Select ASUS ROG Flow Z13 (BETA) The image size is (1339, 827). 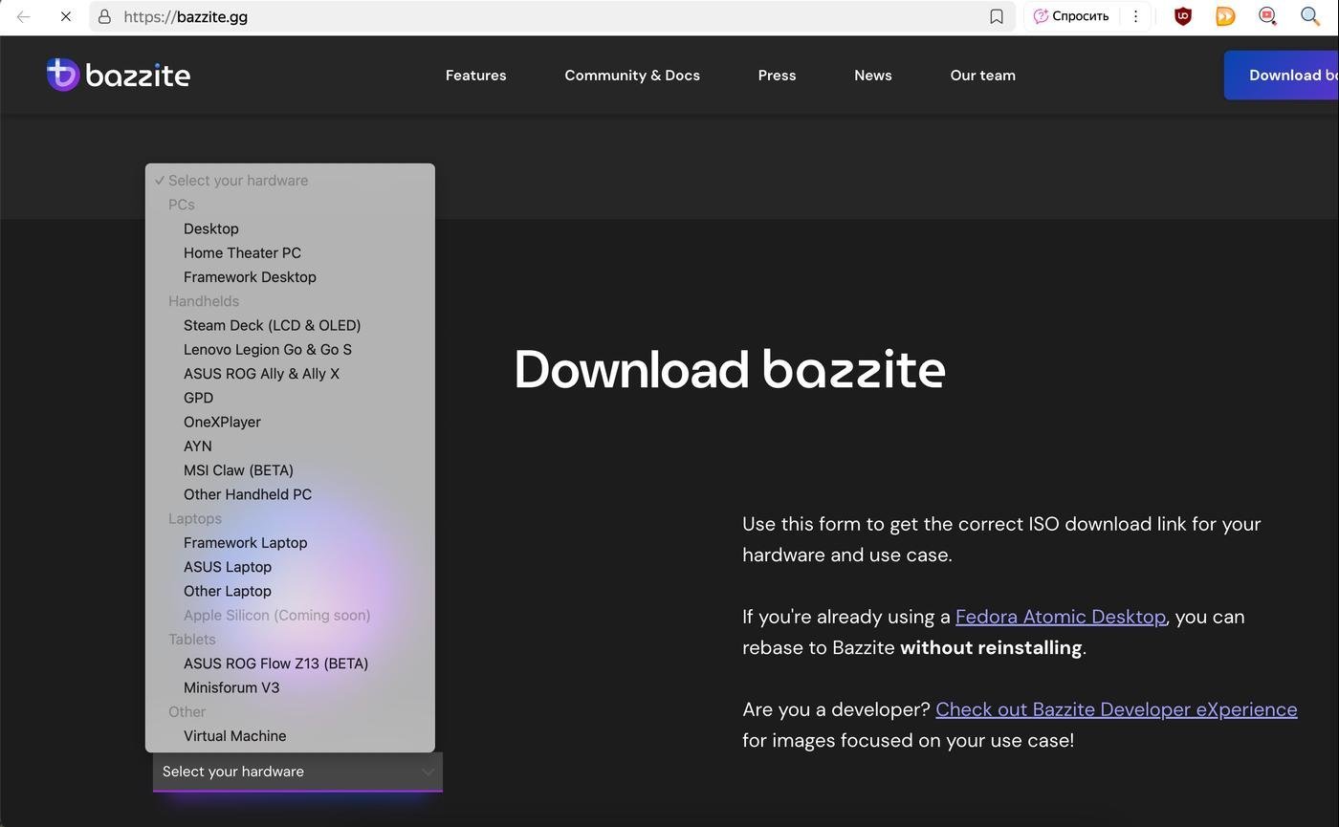(x=290, y=664)
